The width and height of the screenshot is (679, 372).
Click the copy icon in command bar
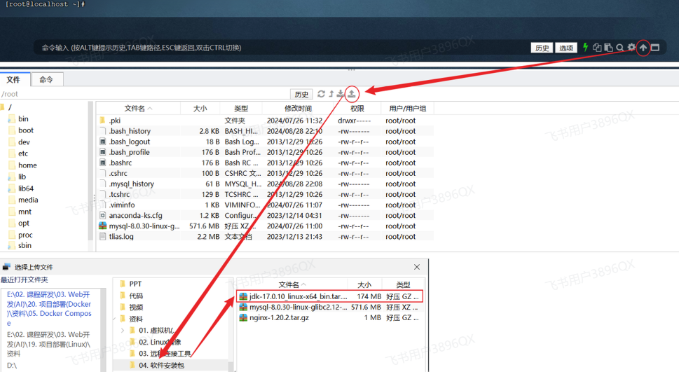pyautogui.click(x=597, y=48)
